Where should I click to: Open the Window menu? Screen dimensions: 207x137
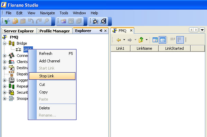79,13
